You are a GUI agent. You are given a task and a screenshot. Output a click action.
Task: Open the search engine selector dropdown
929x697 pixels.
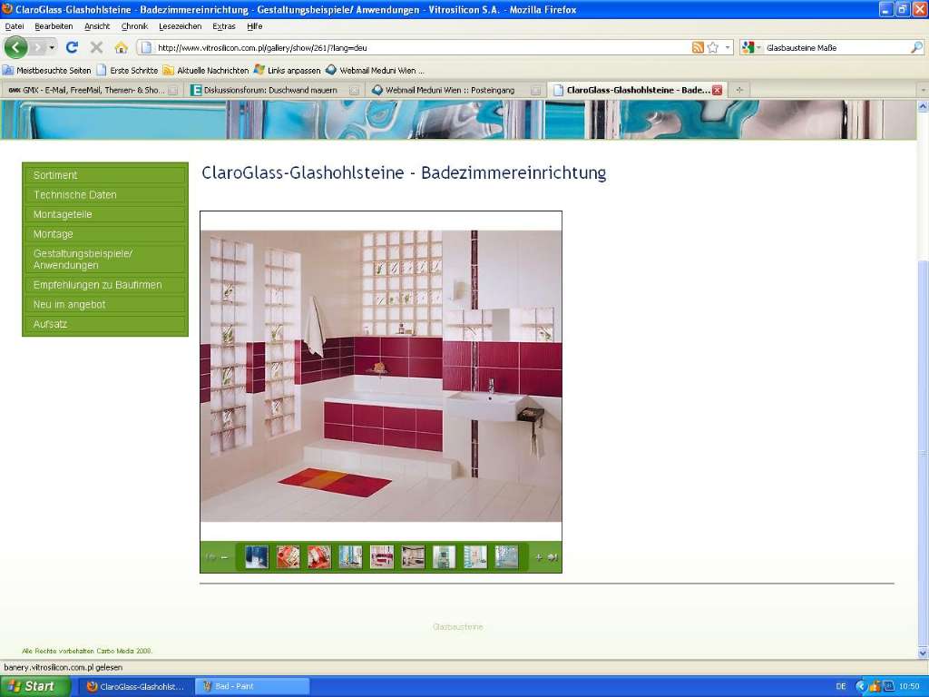[751, 47]
